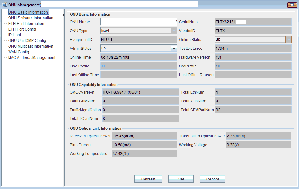
Task: Open the Online Status dropdown
Action: click(288, 40)
